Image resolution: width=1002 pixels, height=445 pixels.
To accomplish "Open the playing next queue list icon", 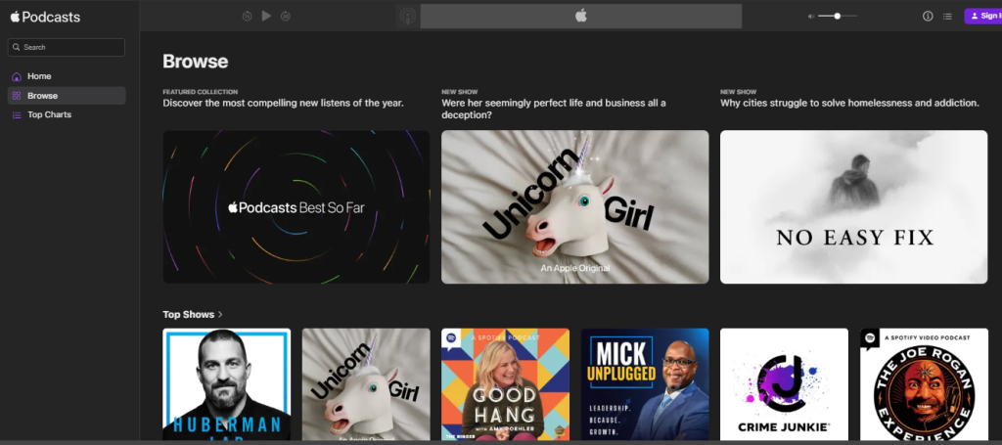I will [x=947, y=16].
